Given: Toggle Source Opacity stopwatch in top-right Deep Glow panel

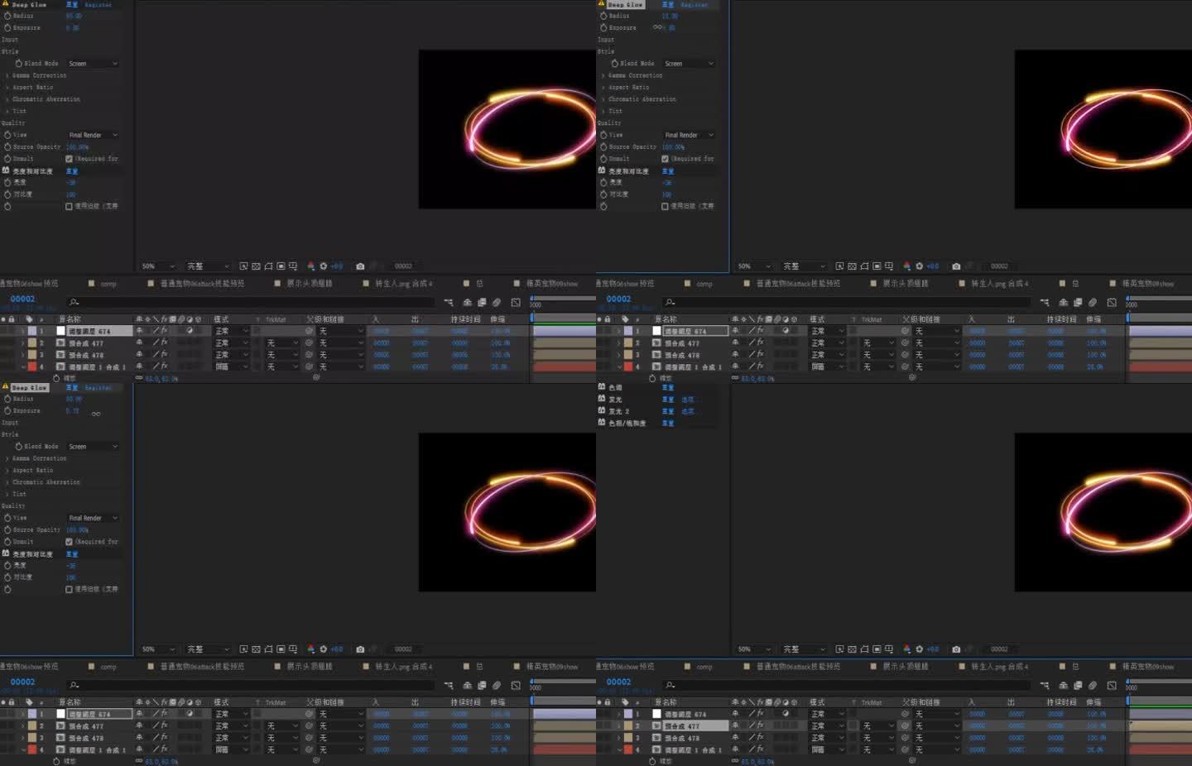Looking at the screenshot, I should [x=604, y=146].
